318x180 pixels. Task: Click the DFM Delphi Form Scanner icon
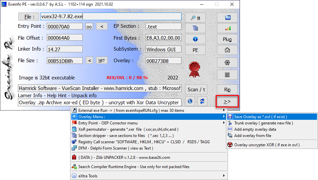click(74, 148)
